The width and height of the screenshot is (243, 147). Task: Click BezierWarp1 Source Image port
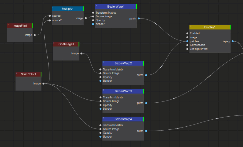pyautogui.click(x=93, y=16)
